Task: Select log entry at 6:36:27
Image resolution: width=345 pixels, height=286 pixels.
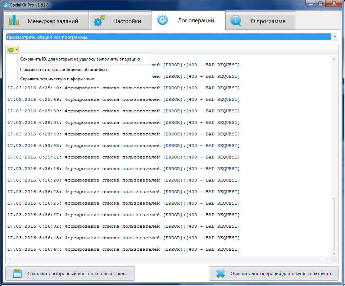Action: [x=123, y=215]
